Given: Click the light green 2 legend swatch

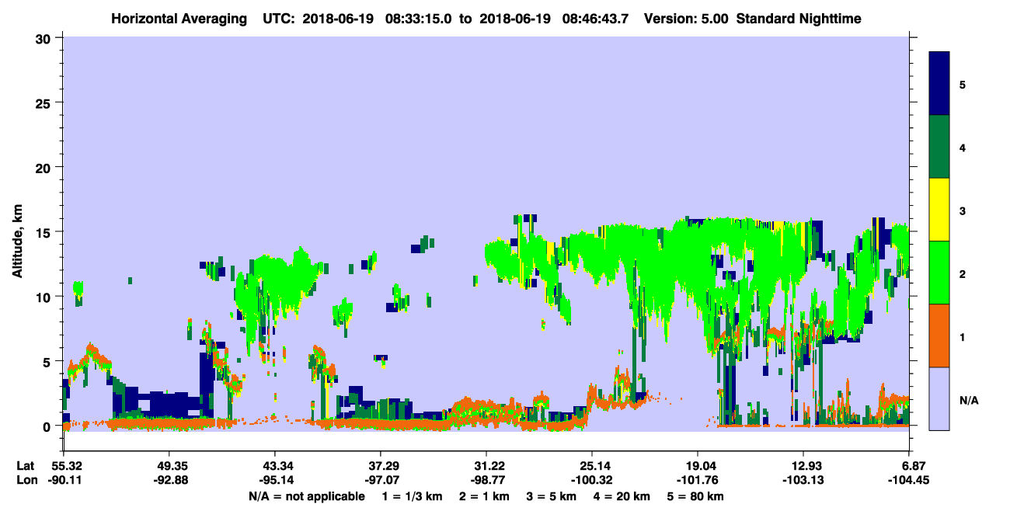Looking at the screenshot, I should [x=939, y=273].
